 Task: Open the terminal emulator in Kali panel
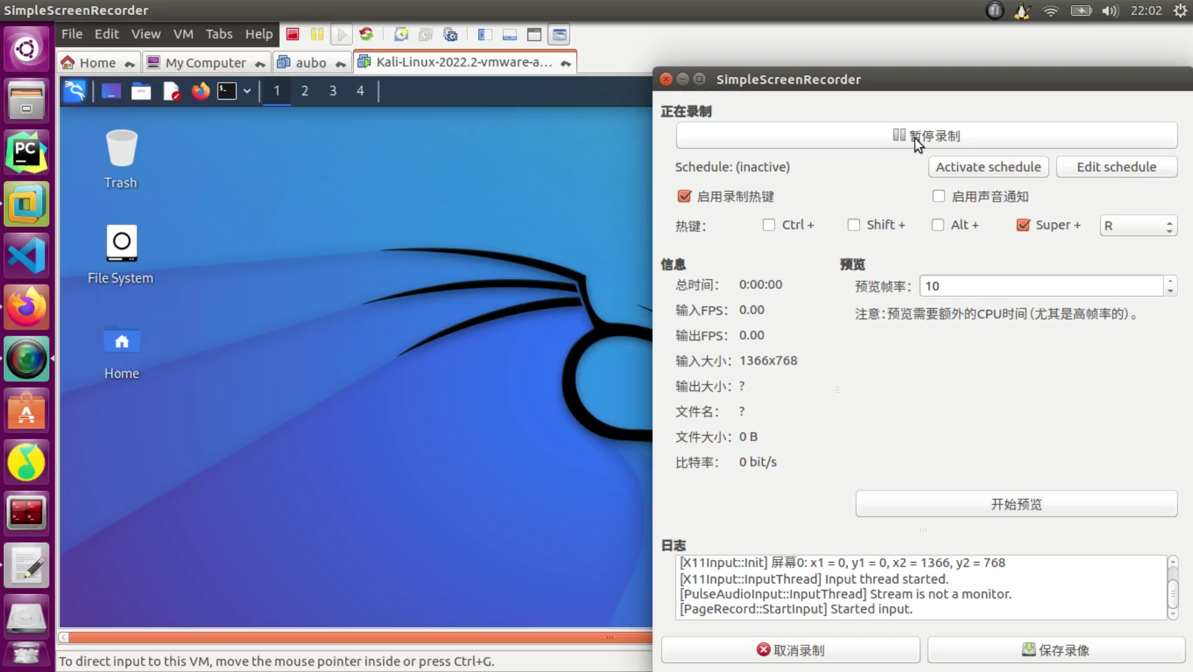click(227, 91)
